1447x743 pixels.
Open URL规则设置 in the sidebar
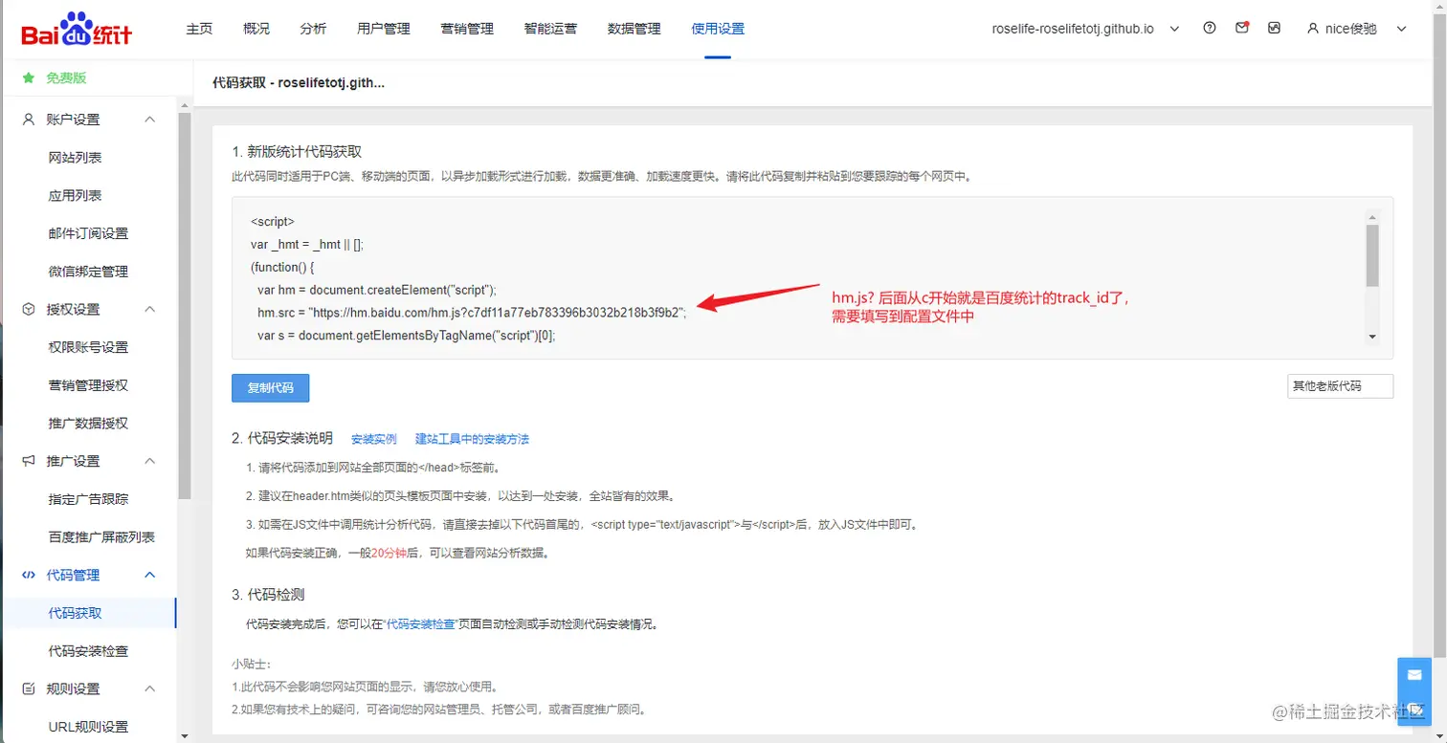point(88,727)
